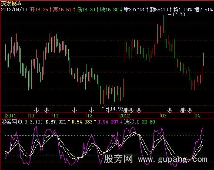This screenshot has height=170, width=214.
Task: Open indicator parameters 股旁网(9,3,3,10)
Action: click(x=22, y=122)
